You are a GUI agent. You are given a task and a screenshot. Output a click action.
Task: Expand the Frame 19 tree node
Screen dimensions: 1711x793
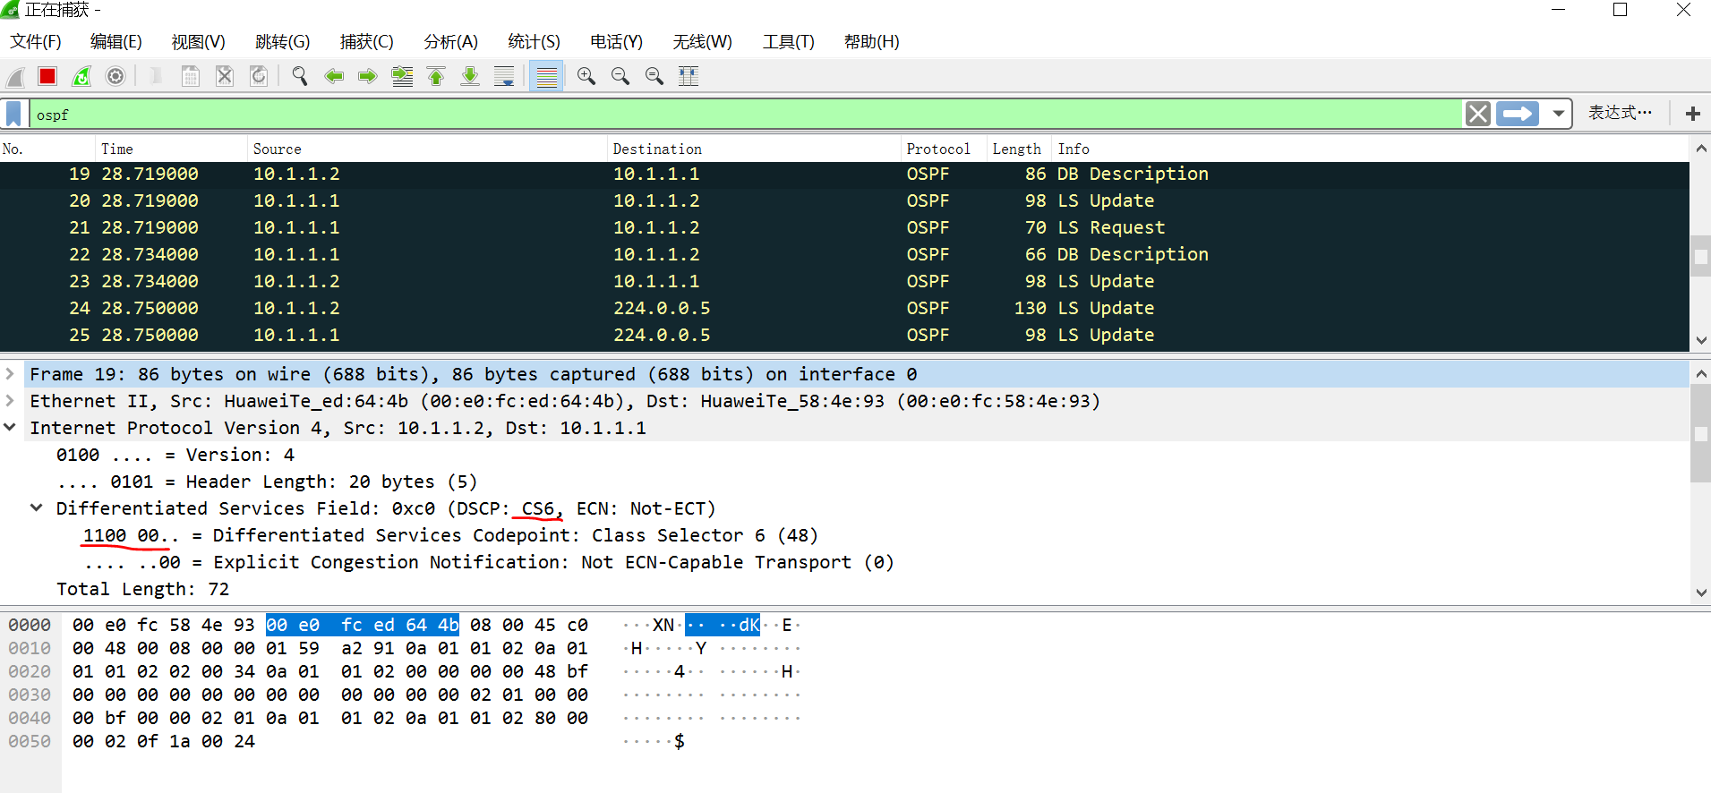(10, 374)
